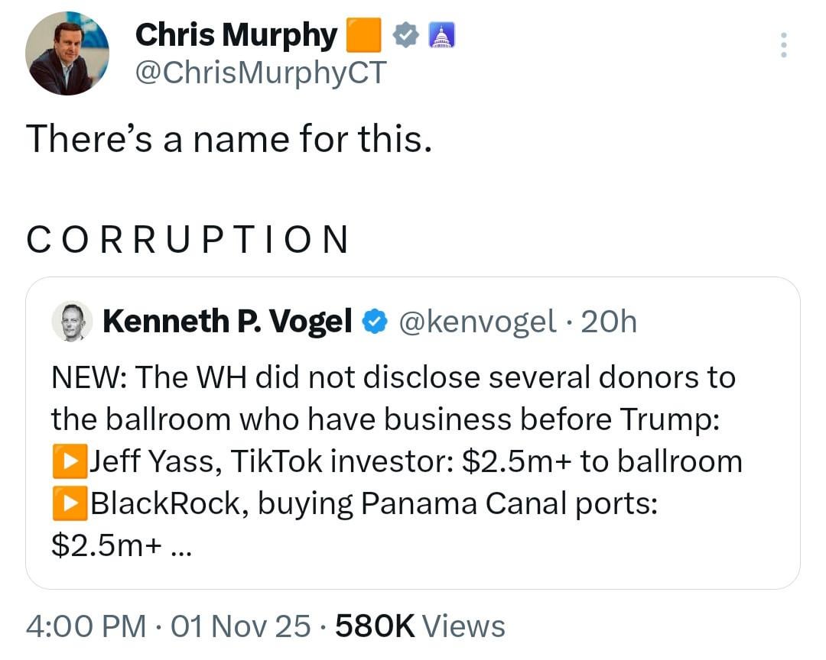Image resolution: width=826 pixels, height=660 pixels.
Task: Click the CORRUPTION text in the post
Action: (188, 239)
